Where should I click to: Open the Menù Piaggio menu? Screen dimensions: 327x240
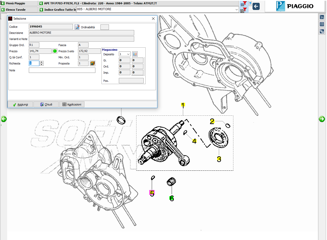(17, 3)
